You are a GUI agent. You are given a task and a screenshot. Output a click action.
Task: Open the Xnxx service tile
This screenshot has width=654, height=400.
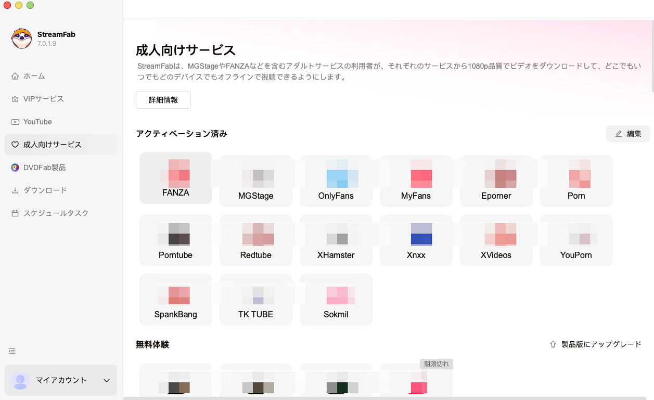point(416,240)
